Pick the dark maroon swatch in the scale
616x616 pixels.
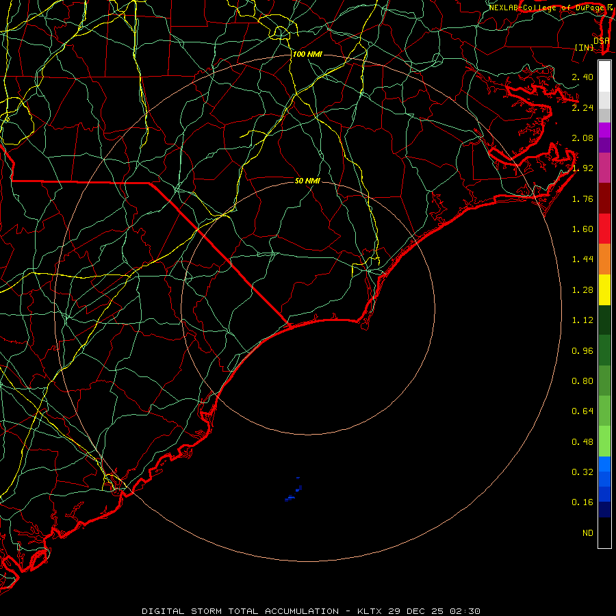tap(604, 198)
